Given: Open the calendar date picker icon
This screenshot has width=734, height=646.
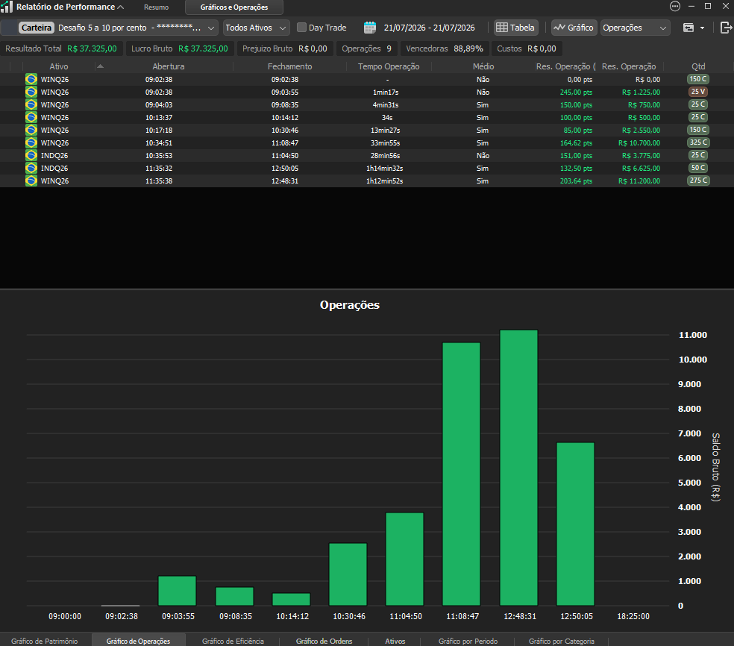Looking at the screenshot, I should pos(370,28).
